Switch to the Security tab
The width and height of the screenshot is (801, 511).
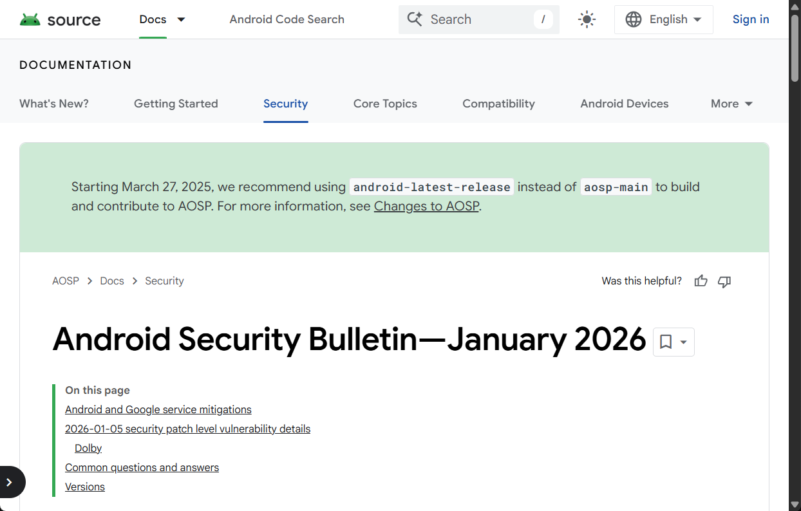285,104
